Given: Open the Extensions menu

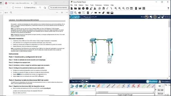Looking at the screenshot, I should 99,5.
